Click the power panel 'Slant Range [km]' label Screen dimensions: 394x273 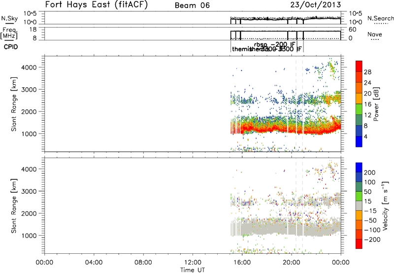(x=14, y=104)
